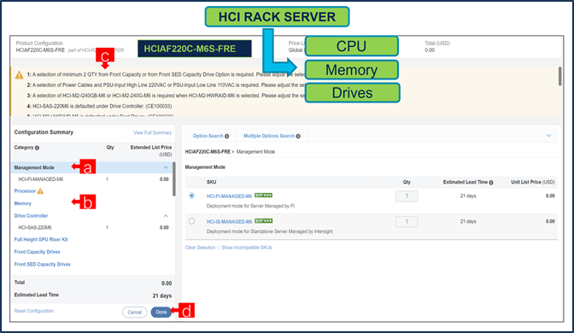Collapse the Management Mode category
Image resolution: width=574 pixels, height=333 pixels.
click(x=166, y=167)
